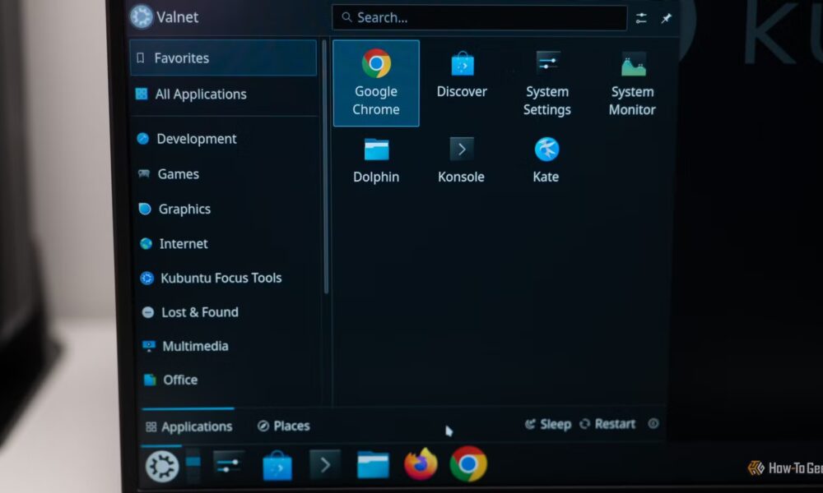
Task: Click the Kubuntu logo in the taskbar
Action: (162, 465)
